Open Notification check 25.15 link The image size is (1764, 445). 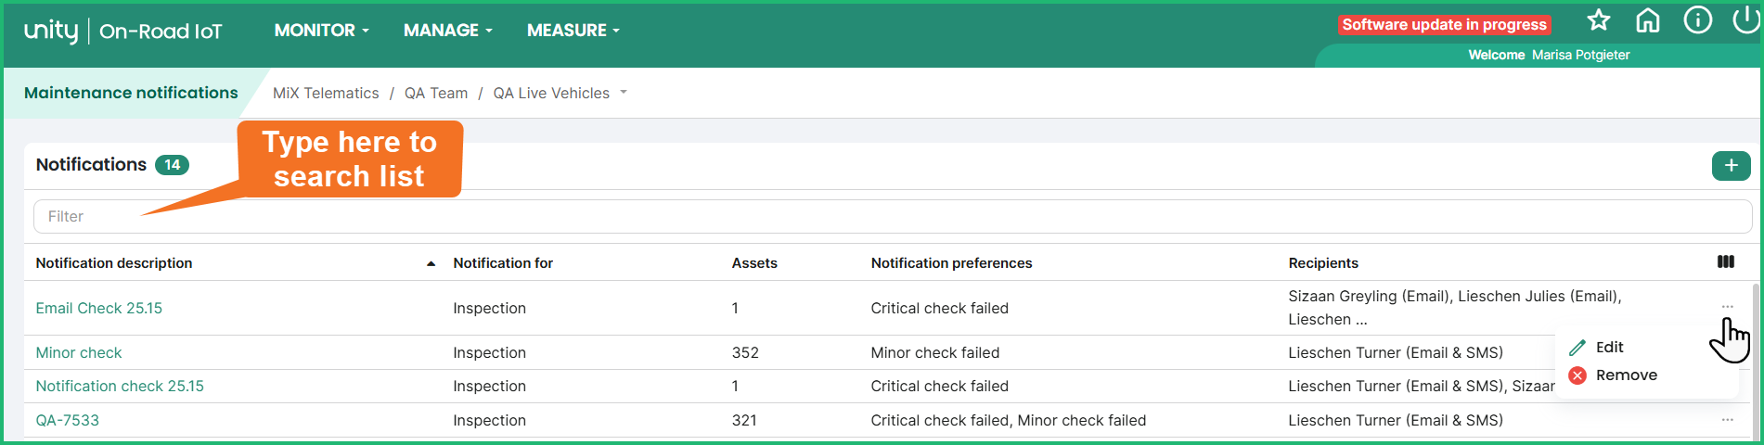coord(120,387)
